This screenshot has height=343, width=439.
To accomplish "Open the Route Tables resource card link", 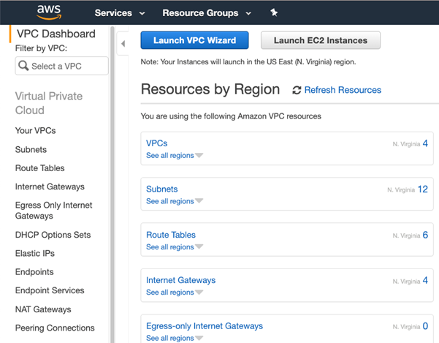I will [x=171, y=235].
